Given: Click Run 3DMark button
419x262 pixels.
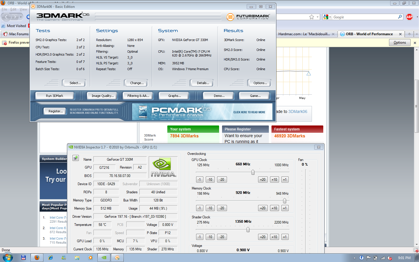Looking at the screenshot, I should coord(54,96).
